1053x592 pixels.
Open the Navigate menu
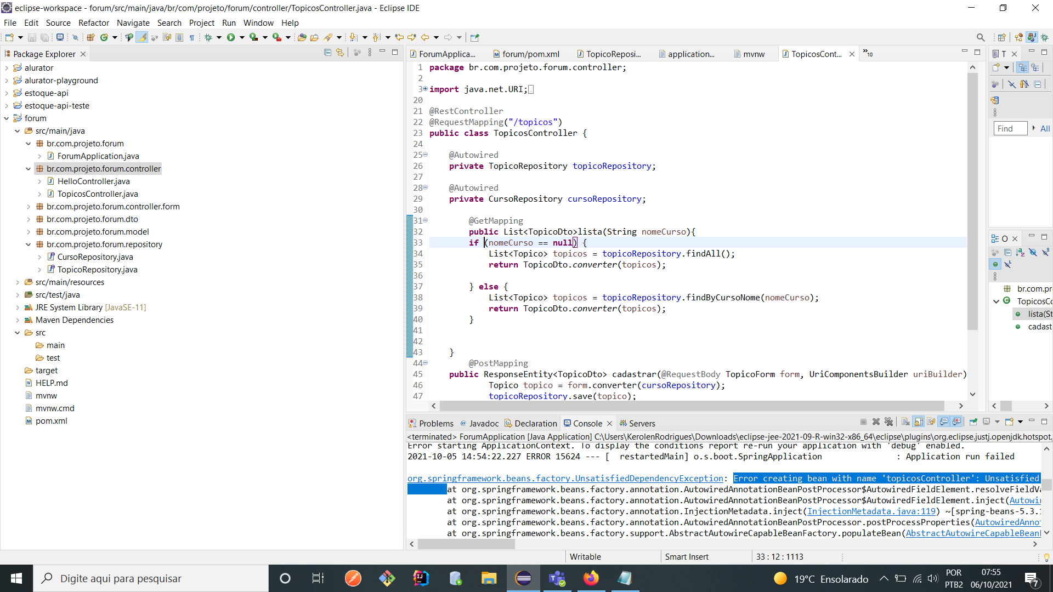pyautogui.click(x=133, y=22)
